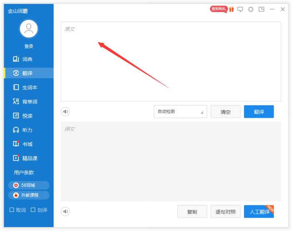Click the blue 翻译 translate button
This screenshot has height=231, width=292.
click(259, 112)
